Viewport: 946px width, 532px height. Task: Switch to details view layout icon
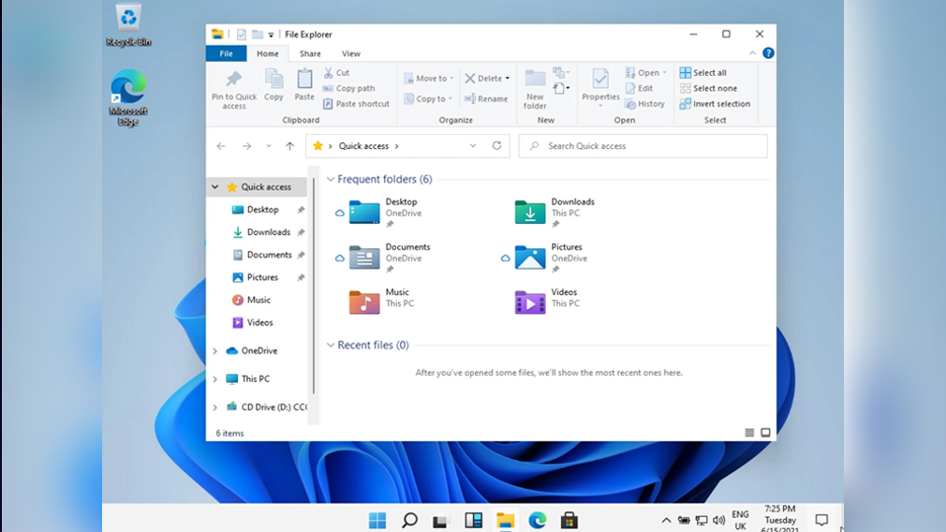point(749,433)
